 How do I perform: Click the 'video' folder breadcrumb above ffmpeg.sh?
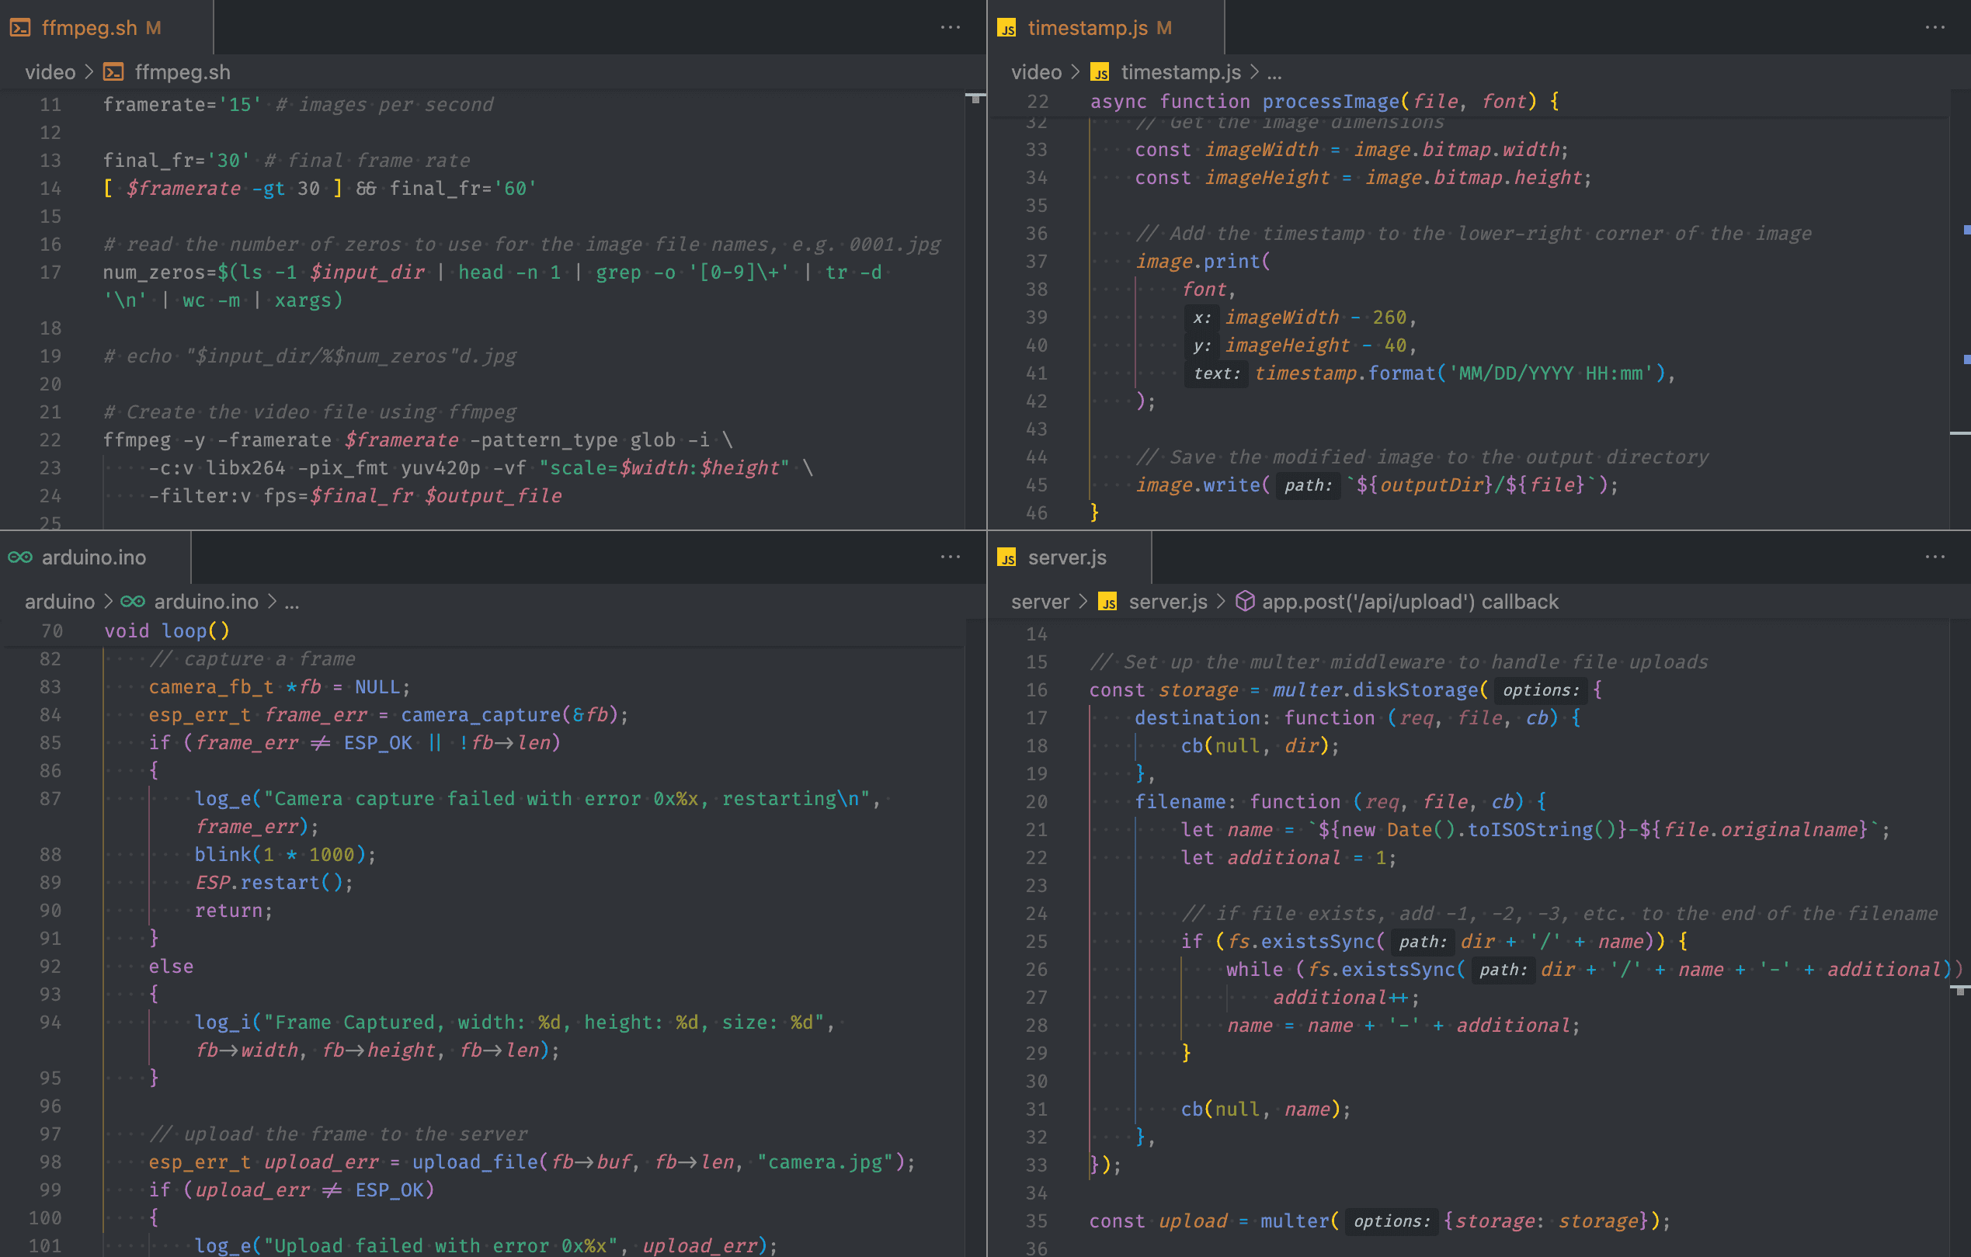(50, 72)
